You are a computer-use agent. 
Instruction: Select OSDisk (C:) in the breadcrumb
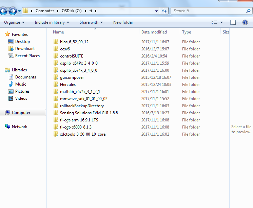click(72, 11)
